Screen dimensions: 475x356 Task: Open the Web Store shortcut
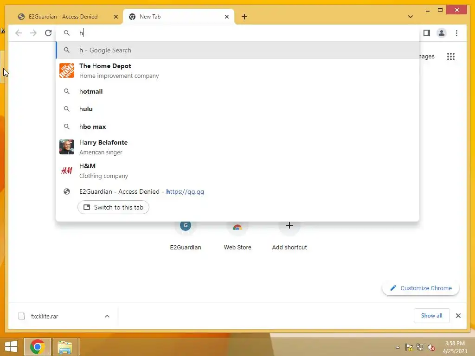237,236
